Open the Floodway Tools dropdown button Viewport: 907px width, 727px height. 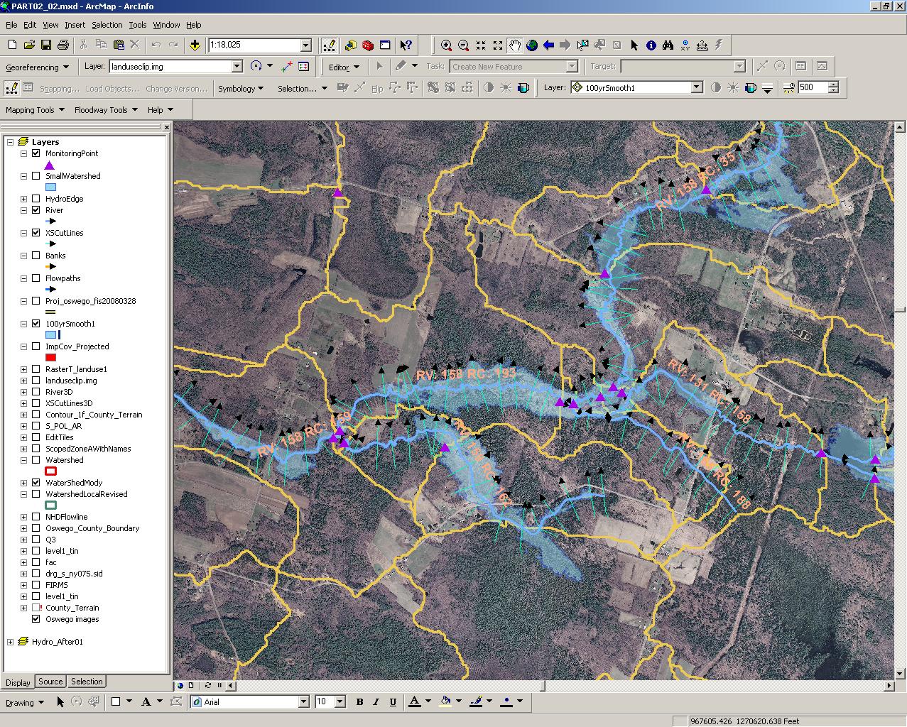(x=105, y=110)
